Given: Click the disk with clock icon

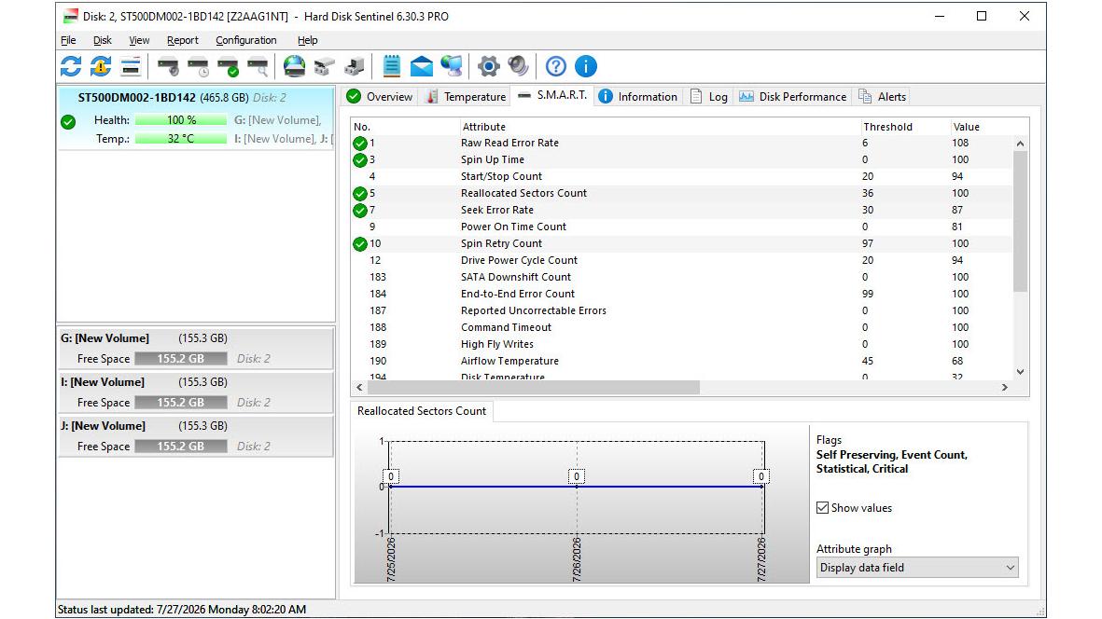Looking at the screenshot, I should (x=198, y=67).
